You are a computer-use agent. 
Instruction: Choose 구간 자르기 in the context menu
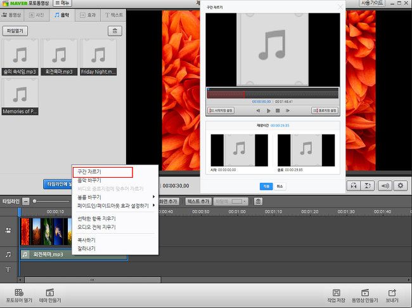pyautogui.click(x=103, y=172)
